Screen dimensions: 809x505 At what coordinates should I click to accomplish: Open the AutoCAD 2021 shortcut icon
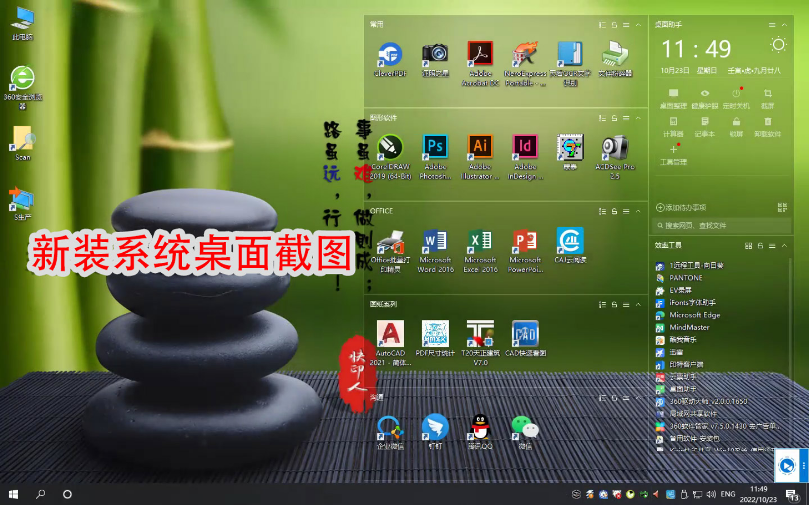point(390,334)
